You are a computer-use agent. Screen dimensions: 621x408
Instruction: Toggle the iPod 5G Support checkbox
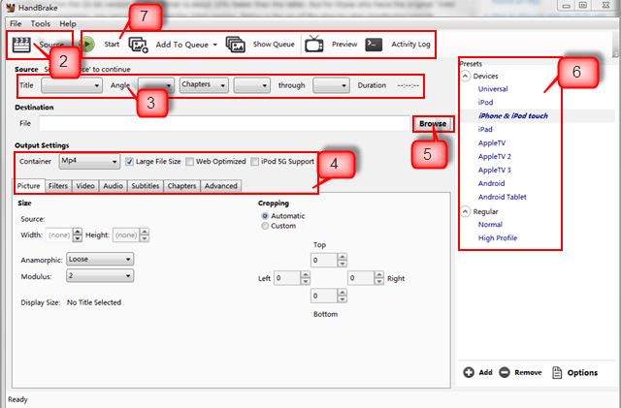click(x=254, y=162)
